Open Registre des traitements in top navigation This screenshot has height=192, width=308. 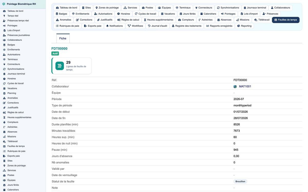pos(187,26)
